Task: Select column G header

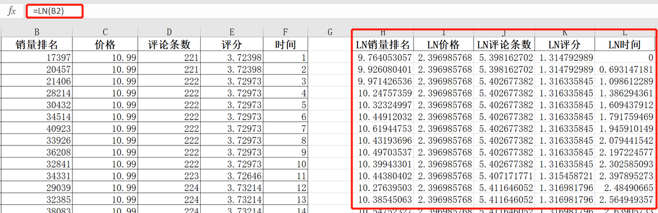Action: (330, 32)
